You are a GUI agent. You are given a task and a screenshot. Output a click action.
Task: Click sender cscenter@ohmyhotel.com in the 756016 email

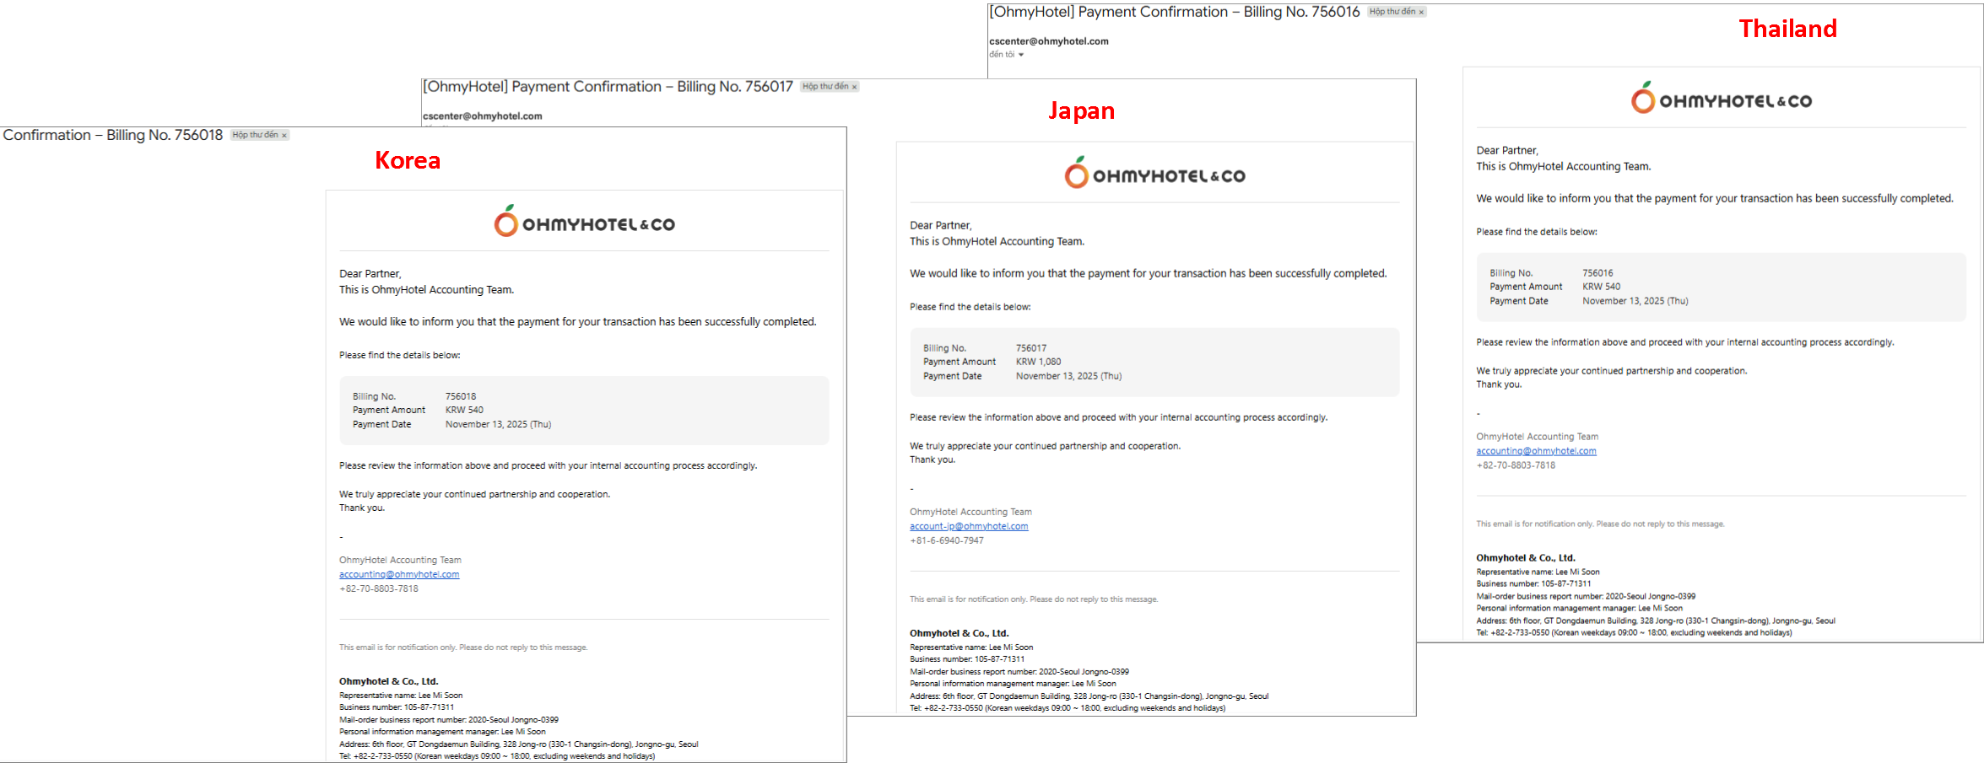pos(1049,41)
